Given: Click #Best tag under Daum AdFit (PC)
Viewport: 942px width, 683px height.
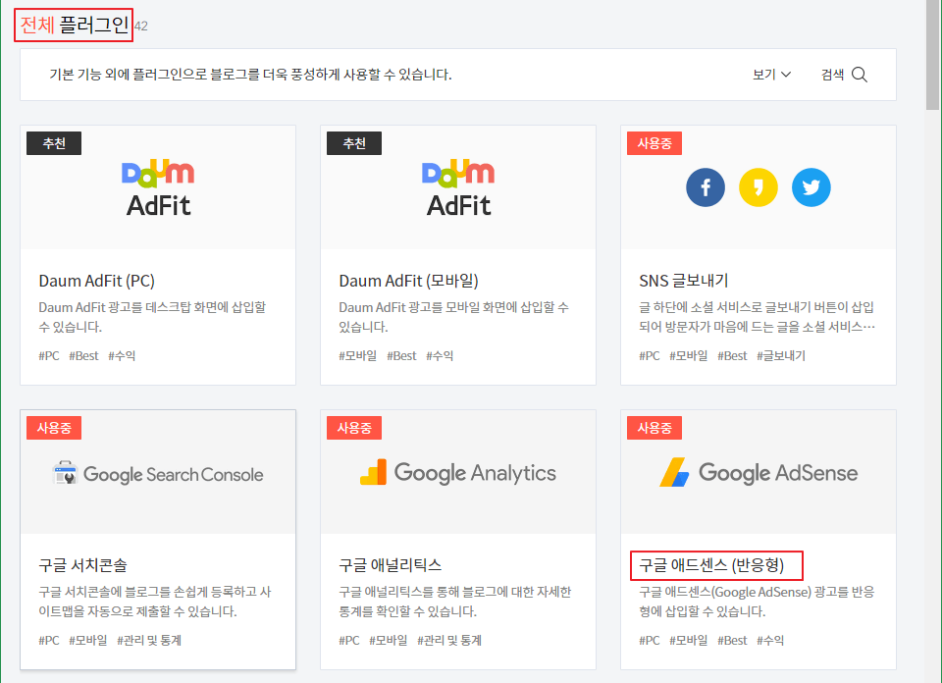Looking at the screenshot, I should (x=83, y=355).
